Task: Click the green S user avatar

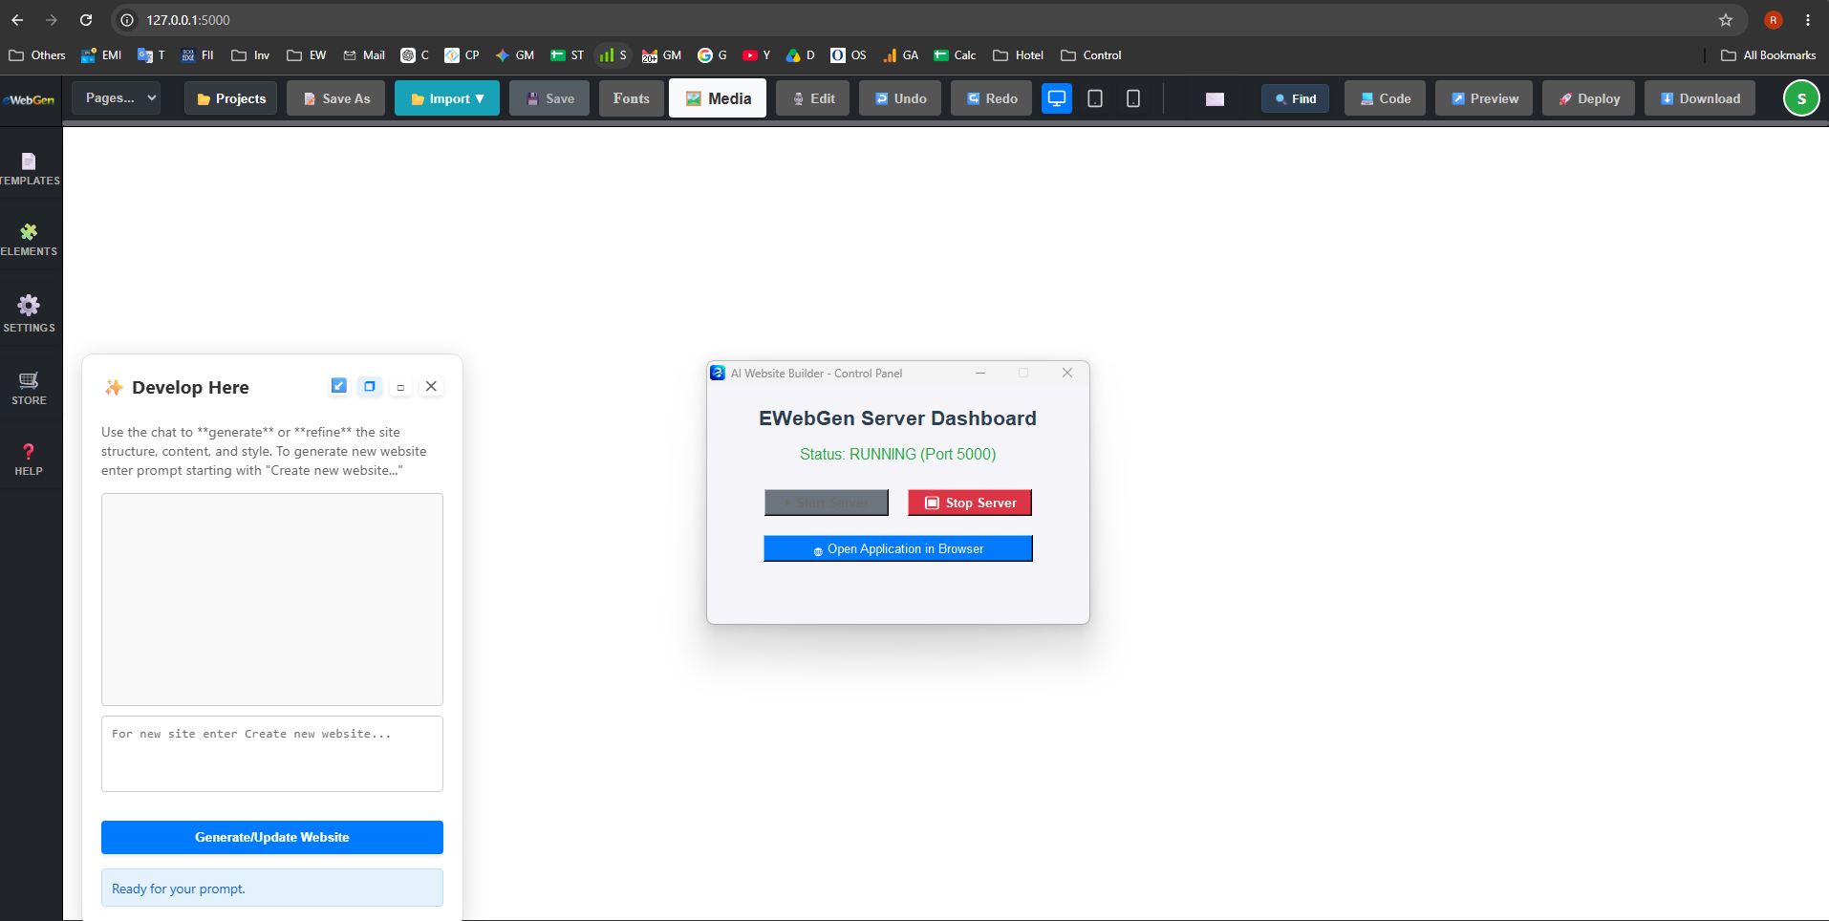Action: click(x=1801, y=98)
